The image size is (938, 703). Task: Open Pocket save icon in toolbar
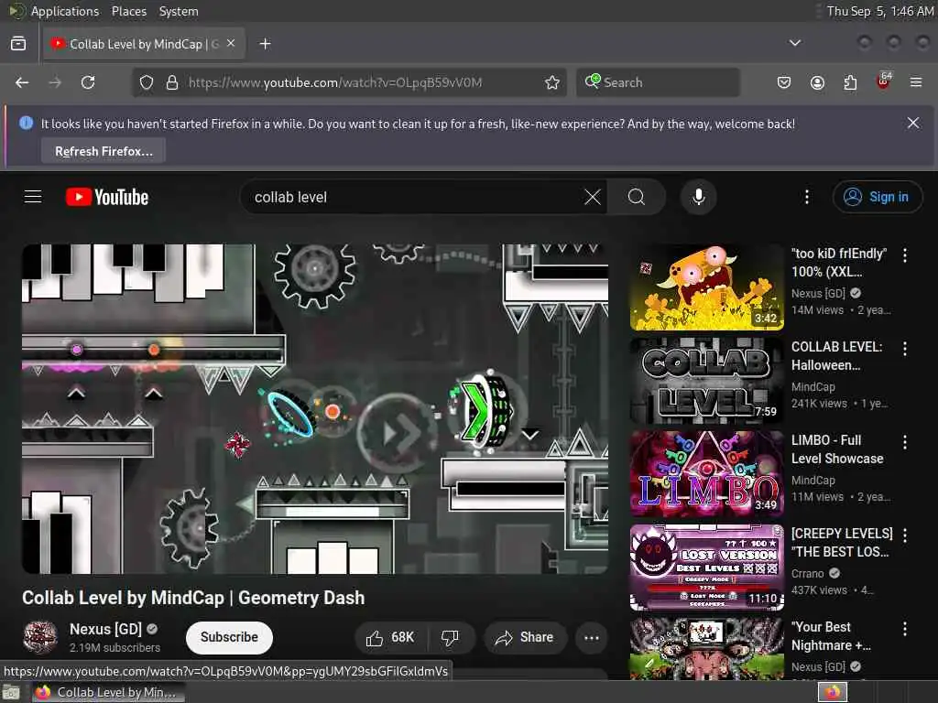coord(784,82)
